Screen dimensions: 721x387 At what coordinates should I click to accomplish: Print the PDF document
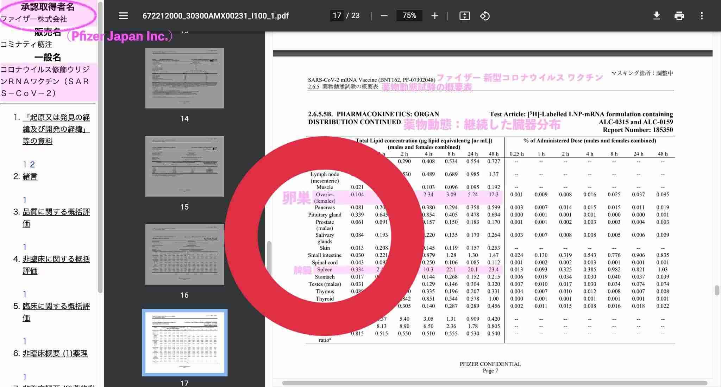tap(679, 16)
